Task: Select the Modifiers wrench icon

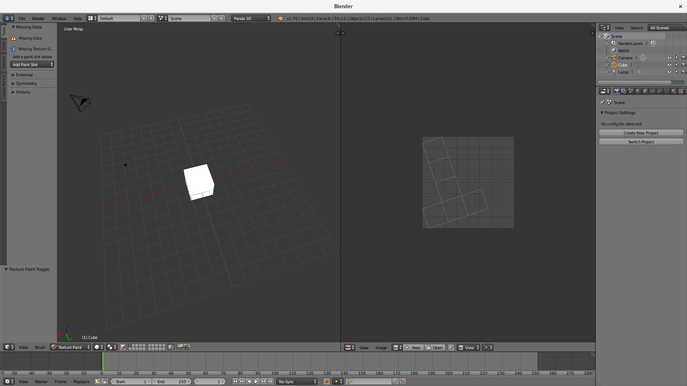Action: [x=659, y=91]
